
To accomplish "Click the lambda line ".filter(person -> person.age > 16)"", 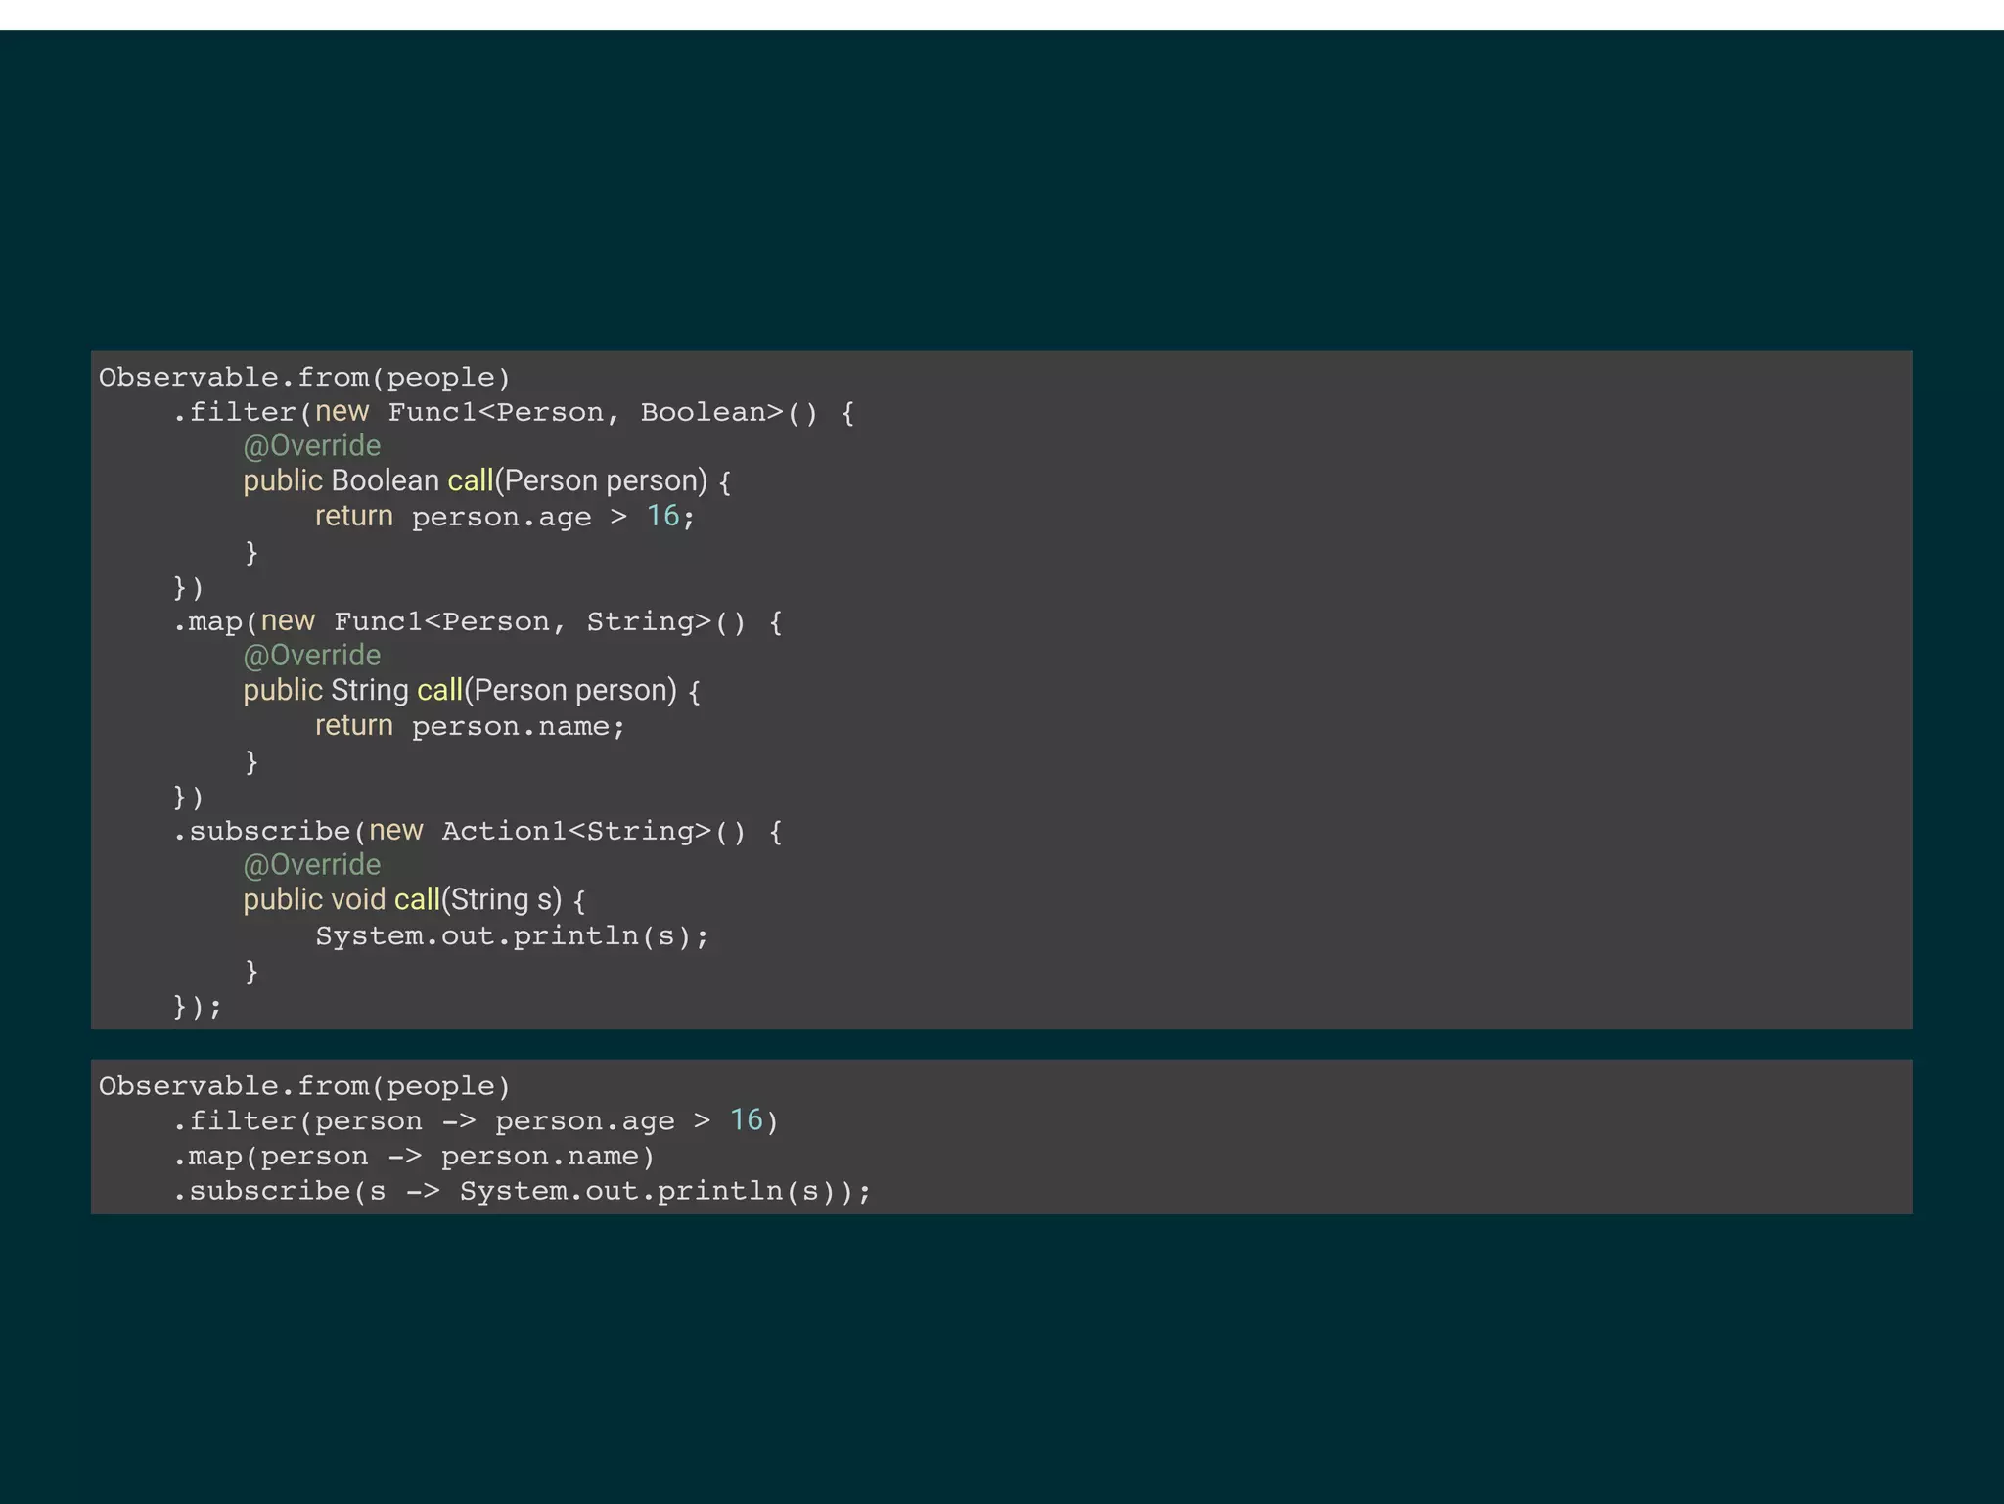I will [476, 1120].
